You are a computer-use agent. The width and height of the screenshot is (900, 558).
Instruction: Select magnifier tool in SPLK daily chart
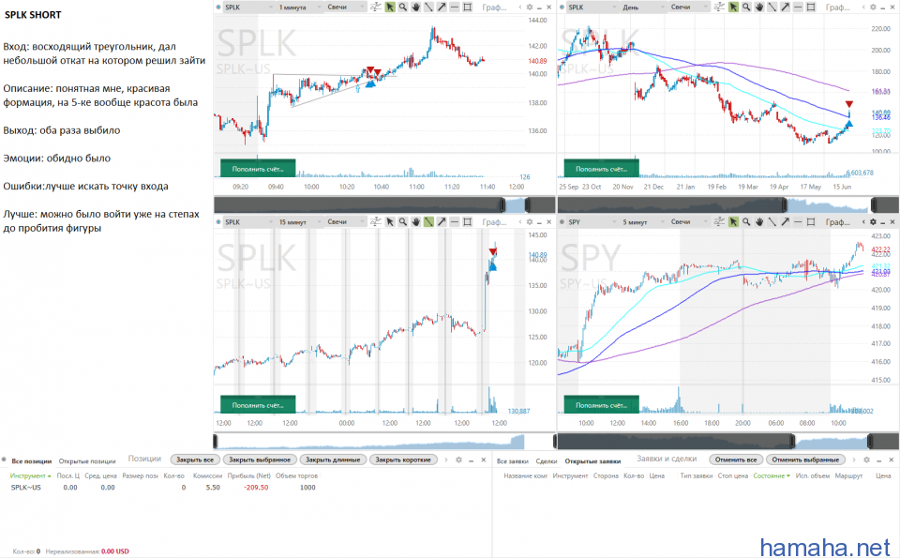746,7
